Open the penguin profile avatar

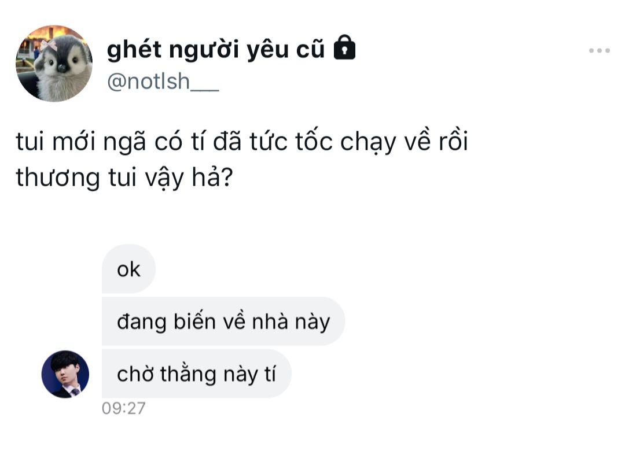tap(54, 64)
